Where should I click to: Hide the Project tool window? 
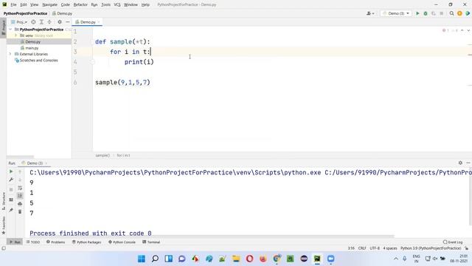67,22
